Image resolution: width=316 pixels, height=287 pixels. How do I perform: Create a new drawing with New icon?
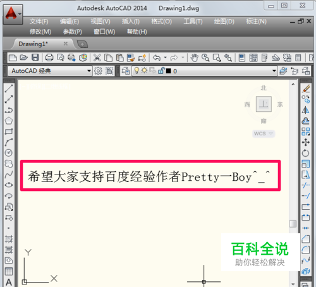(13, 58)
